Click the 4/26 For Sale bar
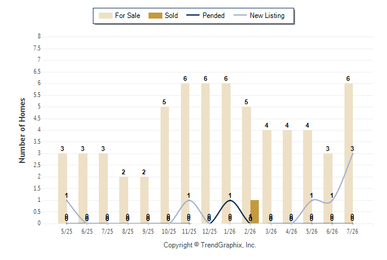387x260 pixels. [288, 177]
